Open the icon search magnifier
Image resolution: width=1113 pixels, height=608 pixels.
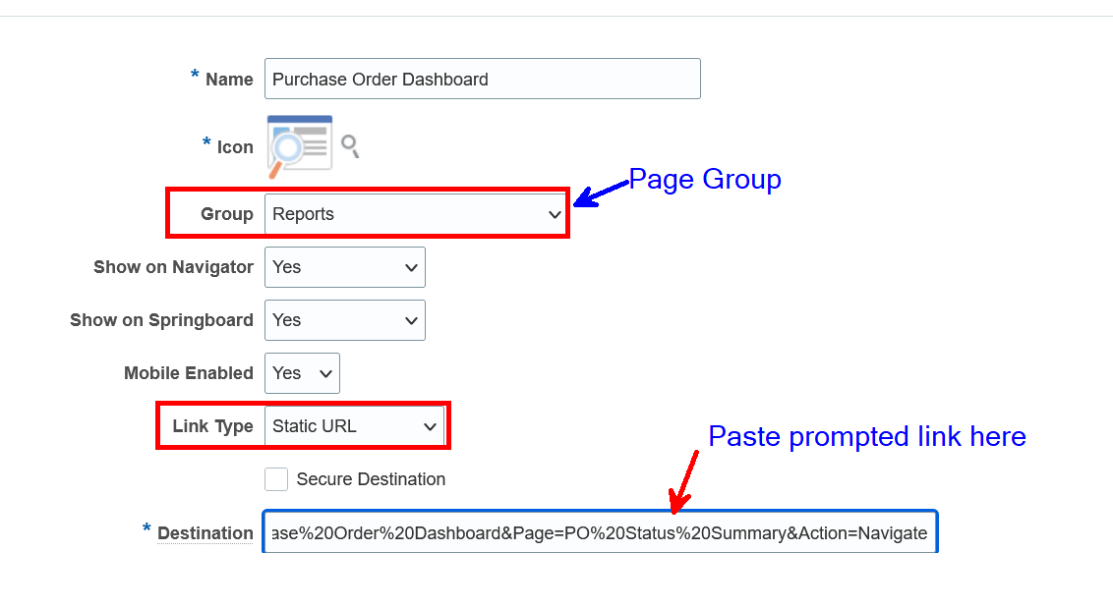pyautogui.click(x=350, y=143)
